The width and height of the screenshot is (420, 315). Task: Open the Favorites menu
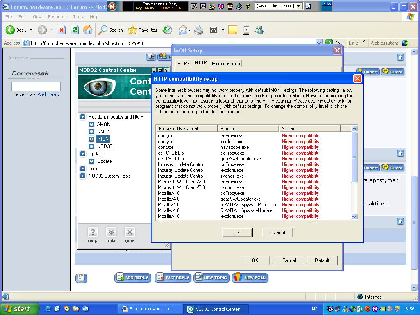(57, 17)
